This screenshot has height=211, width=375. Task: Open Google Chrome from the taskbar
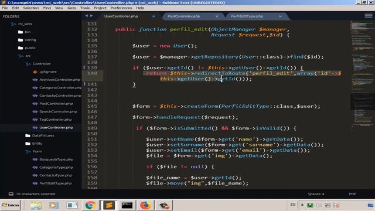tap(90, 205)
